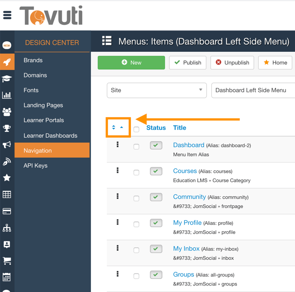295x292 pixels.
Task: Open the bar chart analytics icon
Action: pos(7,95)
